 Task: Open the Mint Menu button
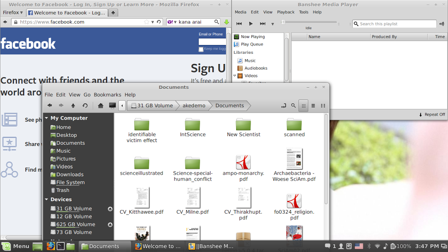click(15, 246)
